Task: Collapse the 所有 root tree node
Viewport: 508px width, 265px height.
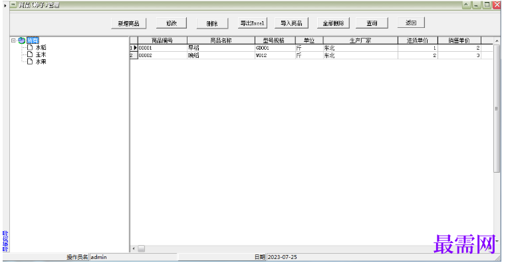Action: tap(13, 41)
